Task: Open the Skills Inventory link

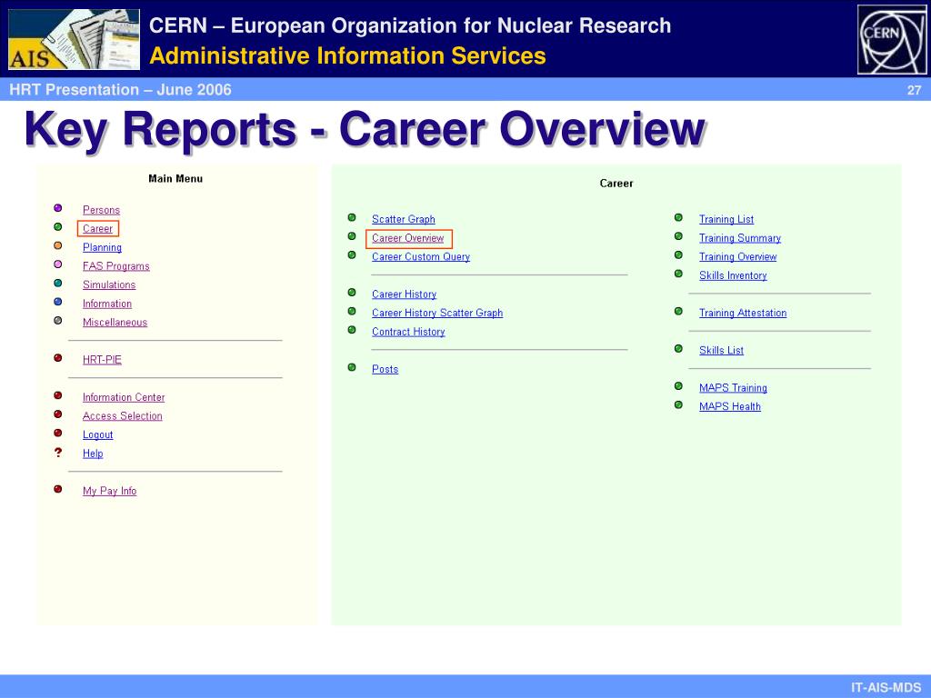Action: 734,275
